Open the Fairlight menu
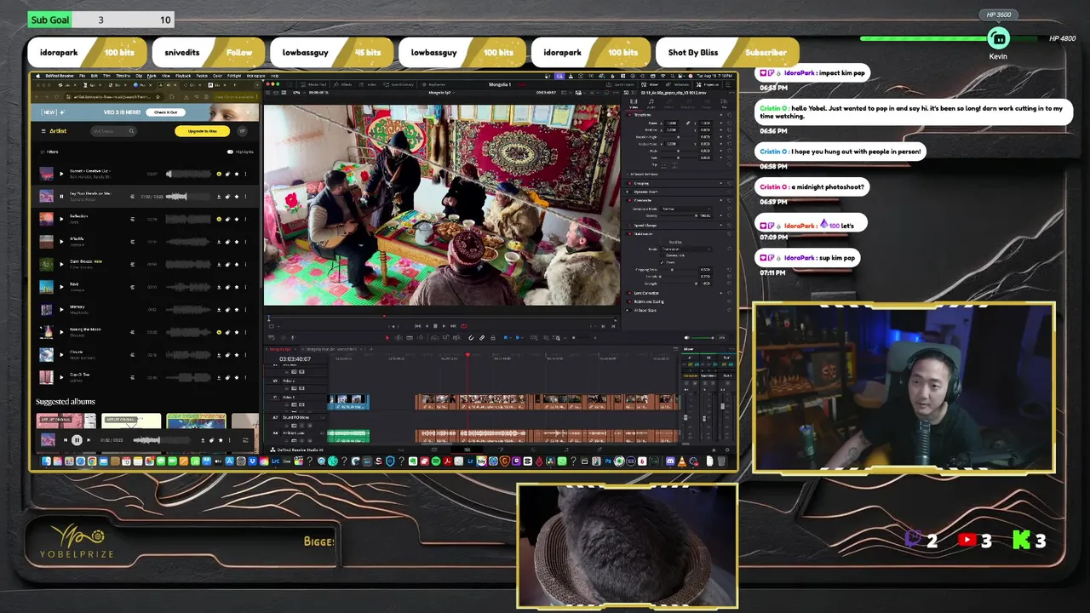The height and width of the screenshot is (613, 1090). click(x=234, y=76)
